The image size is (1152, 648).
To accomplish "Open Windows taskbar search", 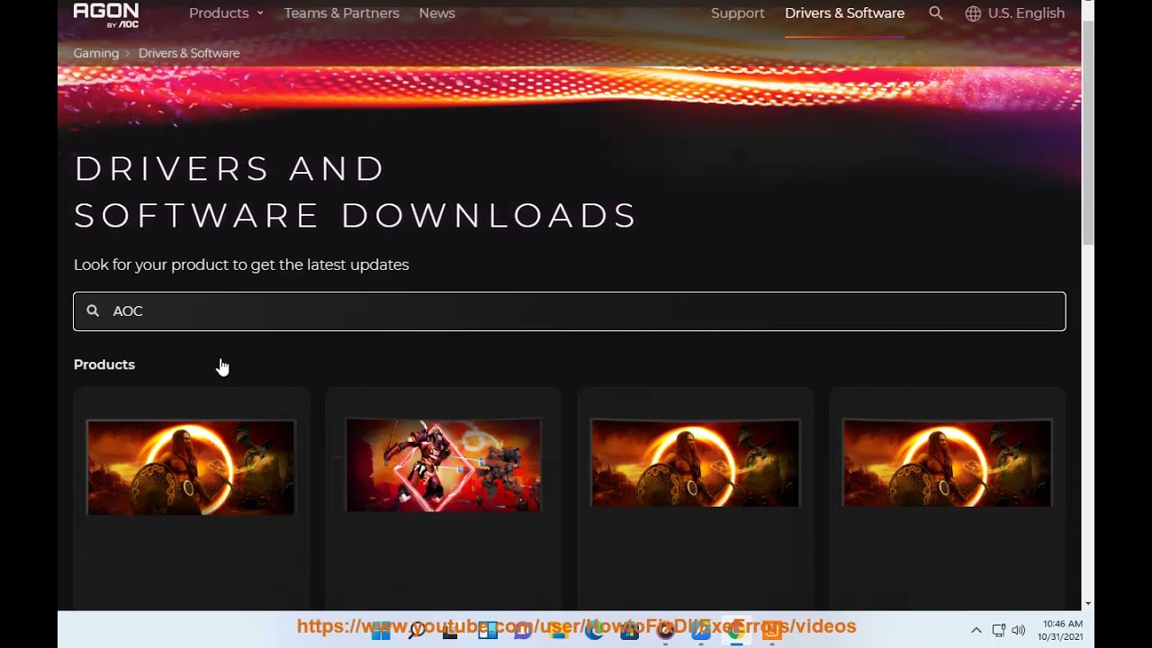I will click(416, 631).
